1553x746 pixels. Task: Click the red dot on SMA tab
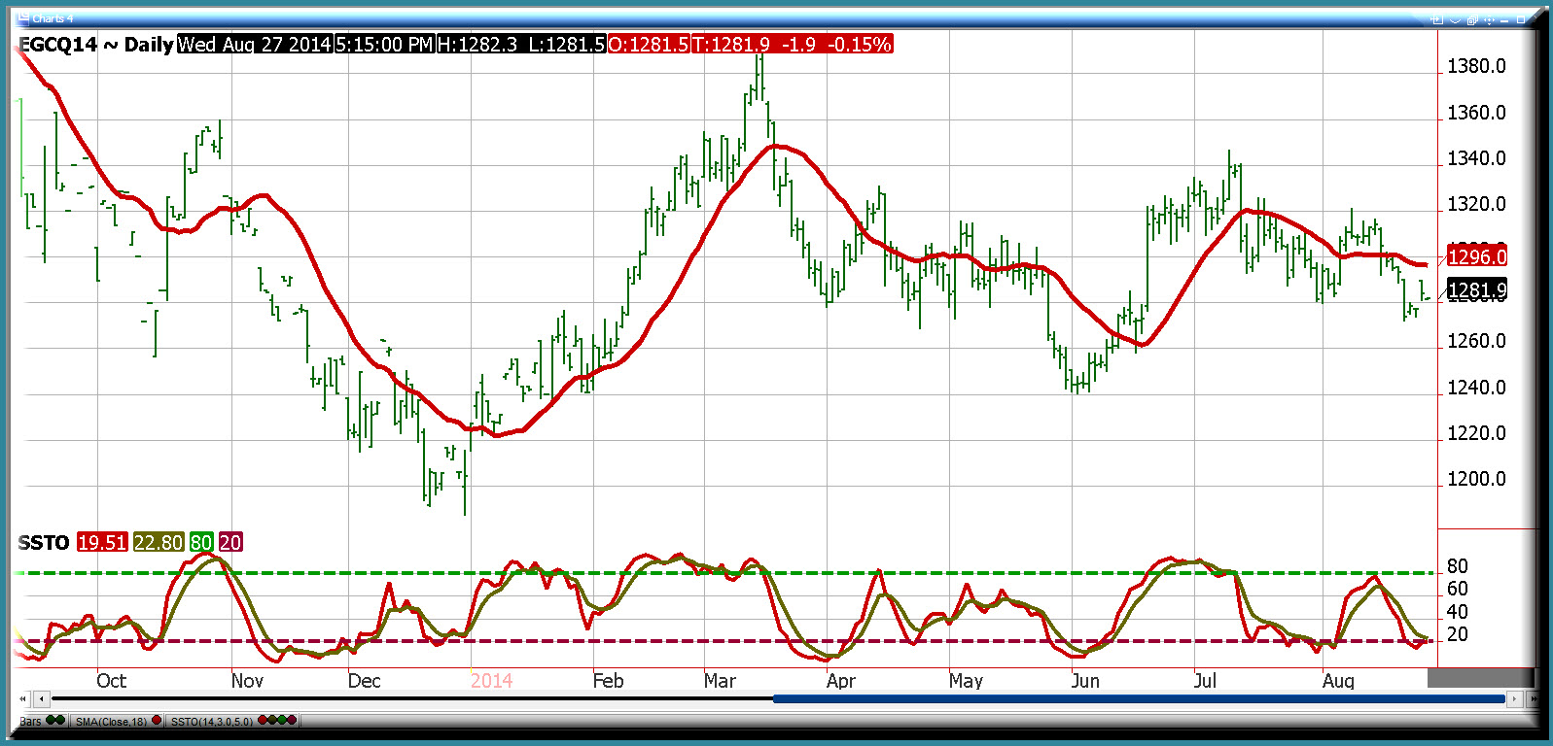point(157,721)
